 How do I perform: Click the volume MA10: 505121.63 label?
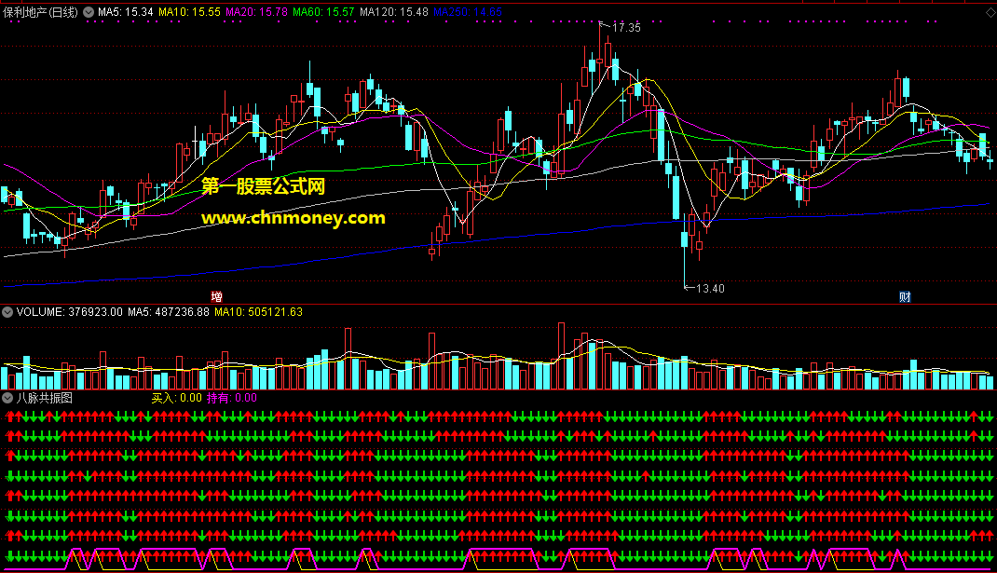(258, 312)
